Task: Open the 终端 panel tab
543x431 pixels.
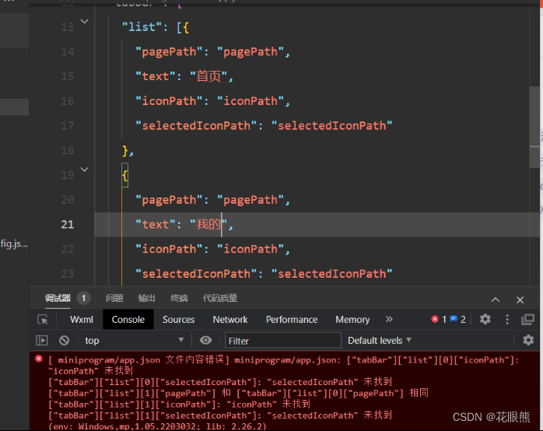Action: (180, 298)
